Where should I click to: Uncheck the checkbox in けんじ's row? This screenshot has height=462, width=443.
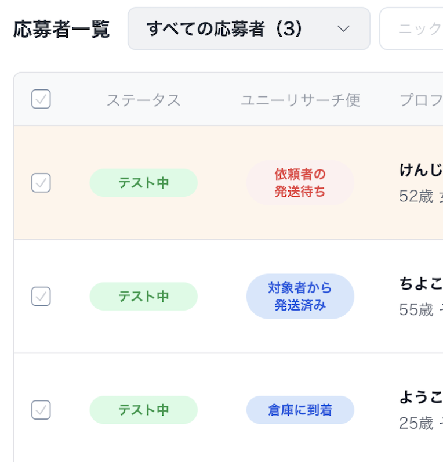click(x=41, y=183)
